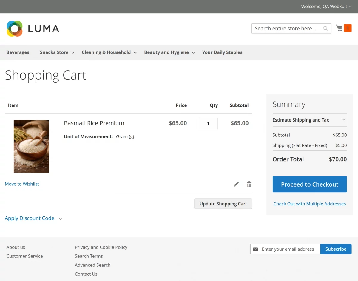358x281 pixels.
Task: Move Basmati Rice Premium to wishlist
Action: 22,184
